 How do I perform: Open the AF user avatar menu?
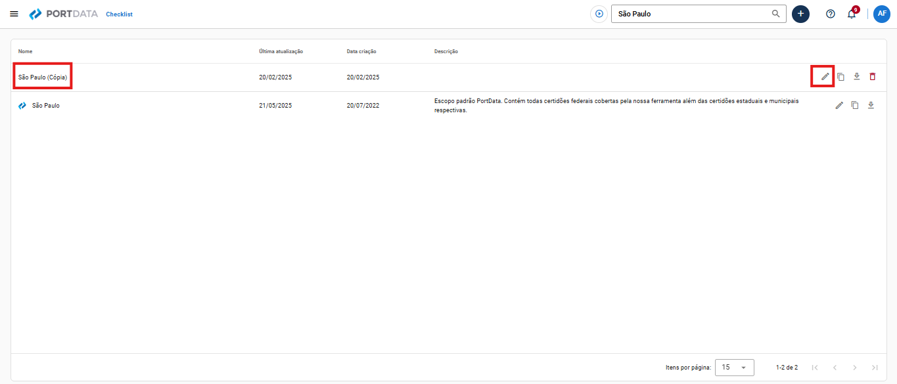pyautogui.click(x=882, y=14)
